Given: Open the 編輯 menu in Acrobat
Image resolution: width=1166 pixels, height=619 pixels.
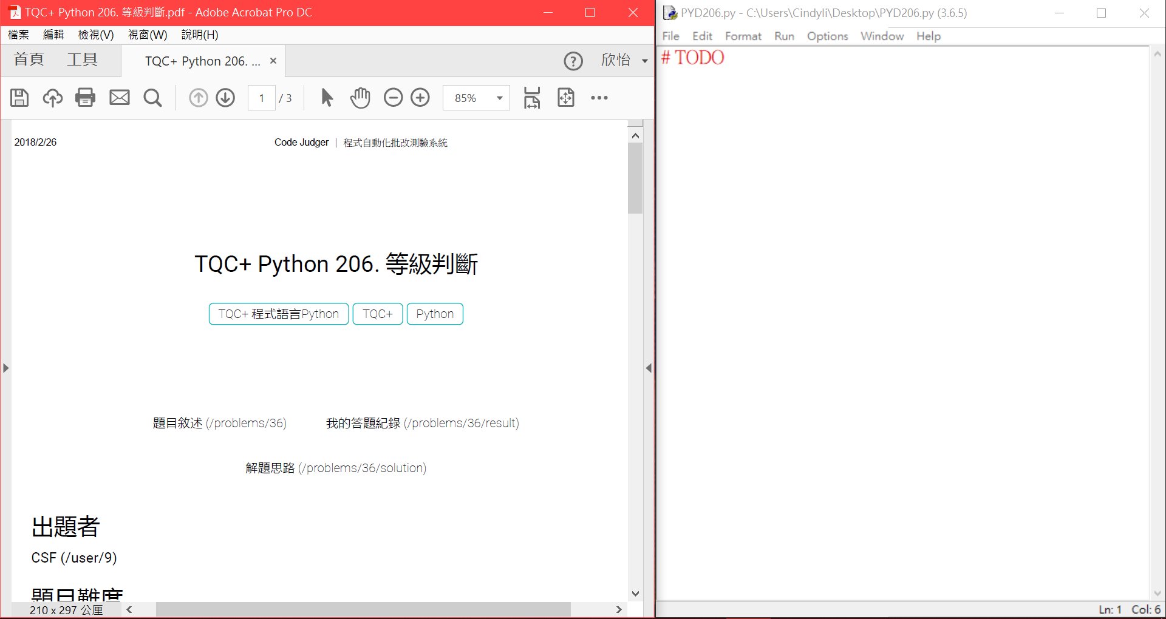Looking at the screenshot, I should point(53,35).
